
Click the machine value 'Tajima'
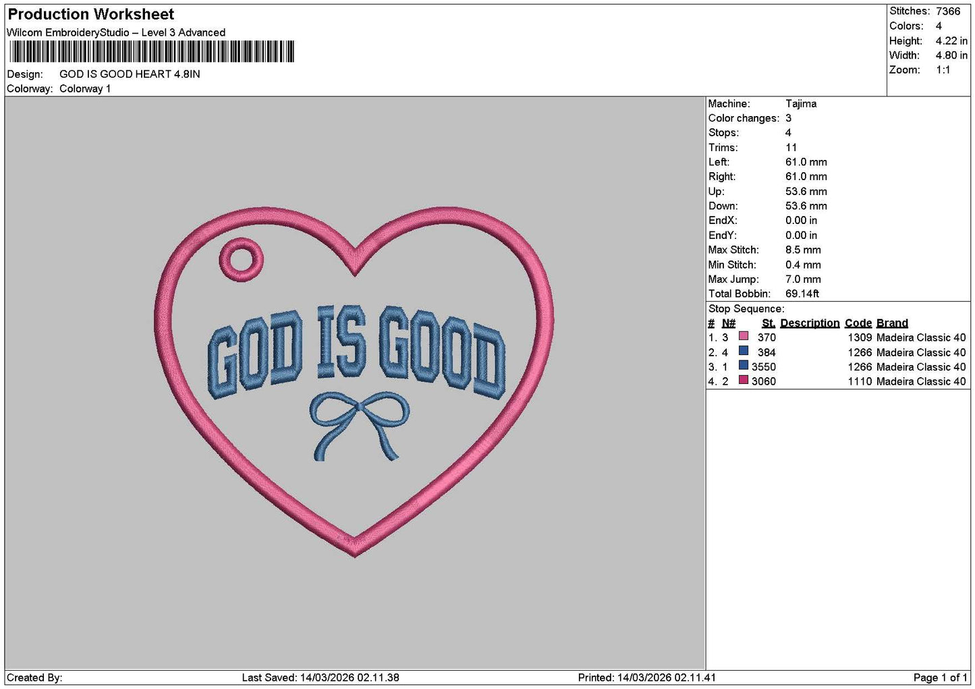(x=801, y=104)
